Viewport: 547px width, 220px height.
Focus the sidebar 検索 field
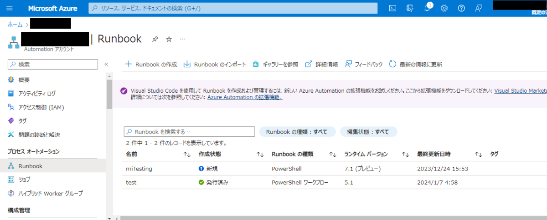(x=53, y=65)
